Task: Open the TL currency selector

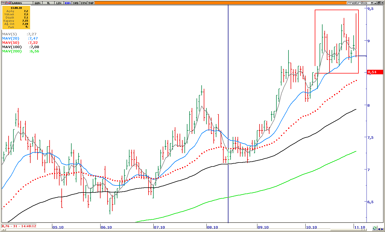Action: tap(48, 3)
